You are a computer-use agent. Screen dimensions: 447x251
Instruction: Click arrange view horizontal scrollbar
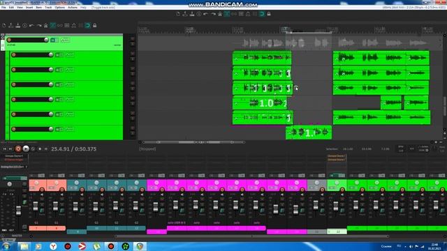(194, 142)
